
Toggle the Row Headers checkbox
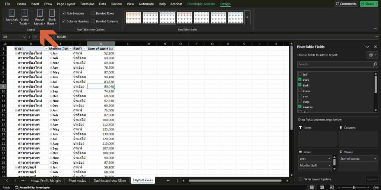(64, 14)
